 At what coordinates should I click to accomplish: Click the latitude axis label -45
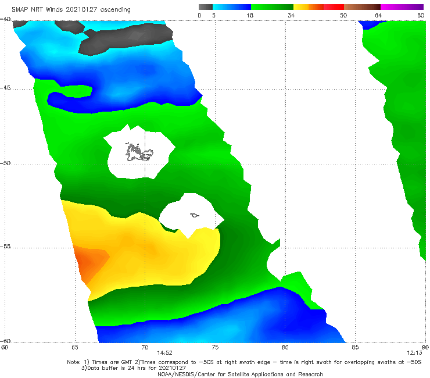[5, 88]
